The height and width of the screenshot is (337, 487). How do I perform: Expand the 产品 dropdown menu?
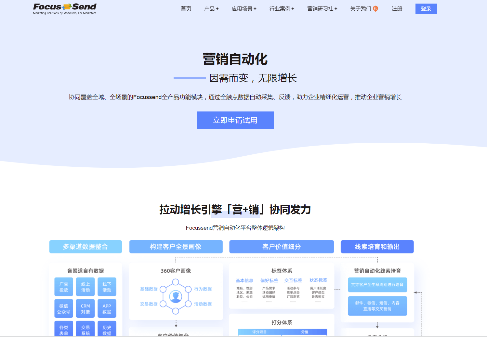pos(211,9)
